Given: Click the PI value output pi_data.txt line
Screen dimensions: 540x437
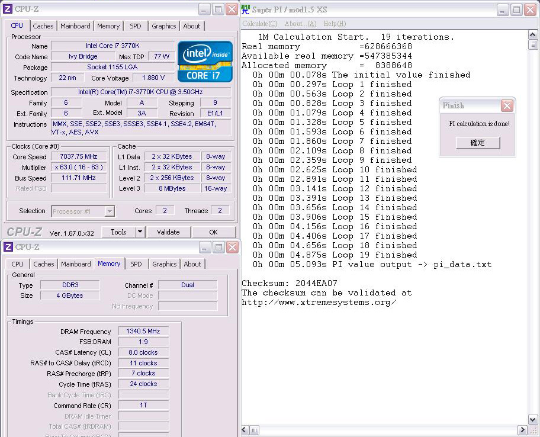Looking at the screenshot, I should click(372, 265).
